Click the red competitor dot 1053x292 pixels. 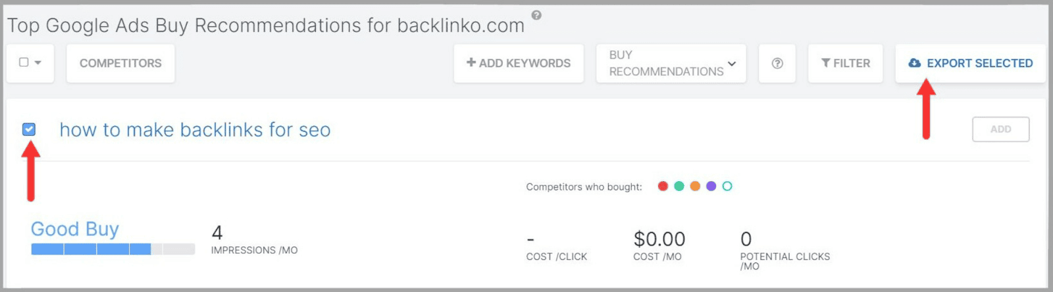point(663,186)
